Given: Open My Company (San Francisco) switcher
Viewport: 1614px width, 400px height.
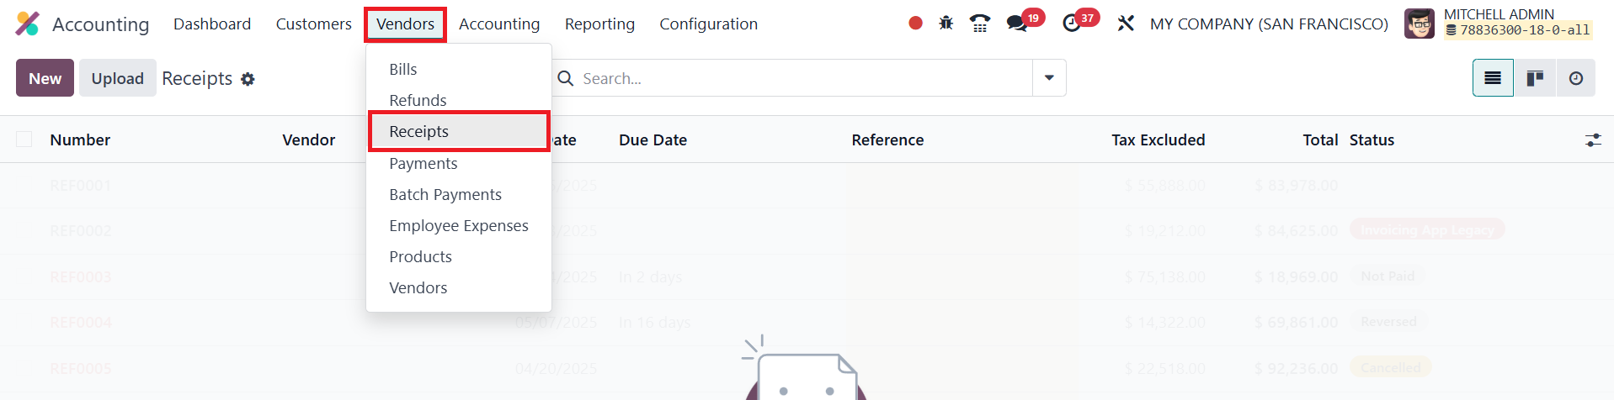Looking at the screenshot, I should click(x=1269, y=24).
